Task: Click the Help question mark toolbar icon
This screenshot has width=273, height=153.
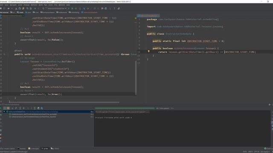Action: tap(114, 8)
